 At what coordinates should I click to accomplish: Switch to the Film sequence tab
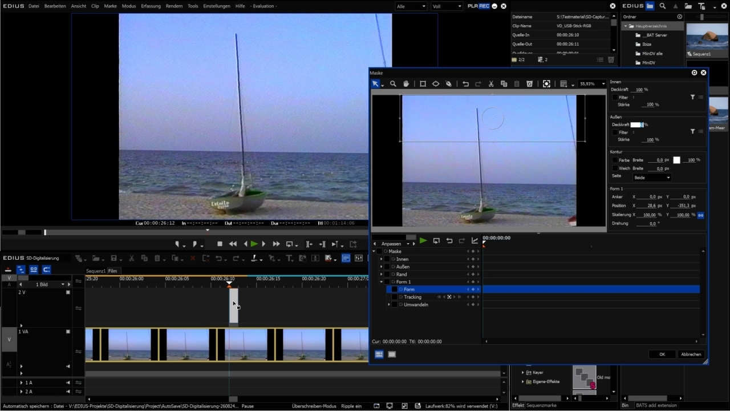coord(112,271)
